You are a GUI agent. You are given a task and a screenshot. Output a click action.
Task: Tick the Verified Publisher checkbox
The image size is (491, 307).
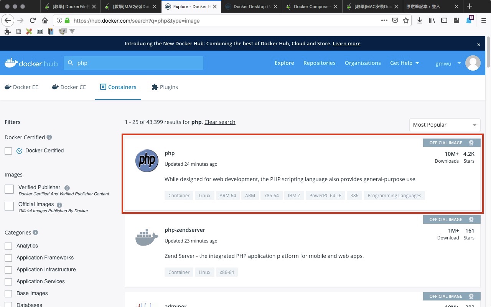[9, 189]
